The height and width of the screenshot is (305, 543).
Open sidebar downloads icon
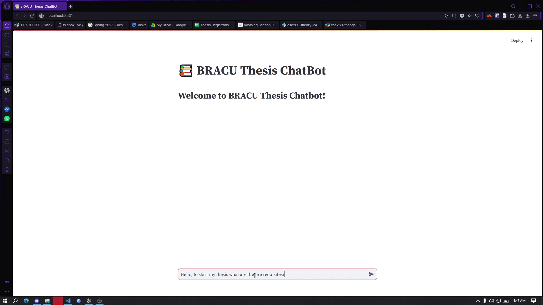pyautogui.click(x=7, y=151)
